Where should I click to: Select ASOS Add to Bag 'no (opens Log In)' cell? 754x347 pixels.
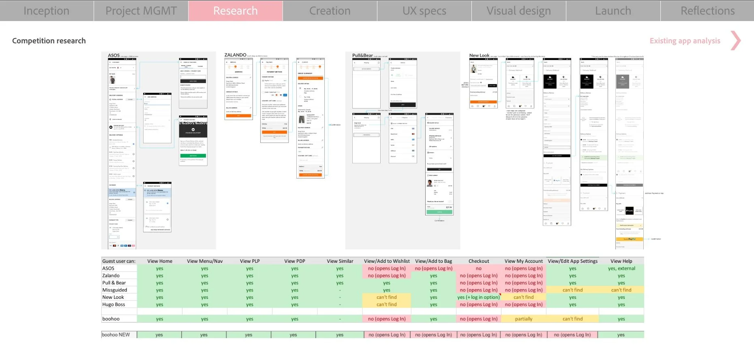pyautogui.click(x=433, y=268)
